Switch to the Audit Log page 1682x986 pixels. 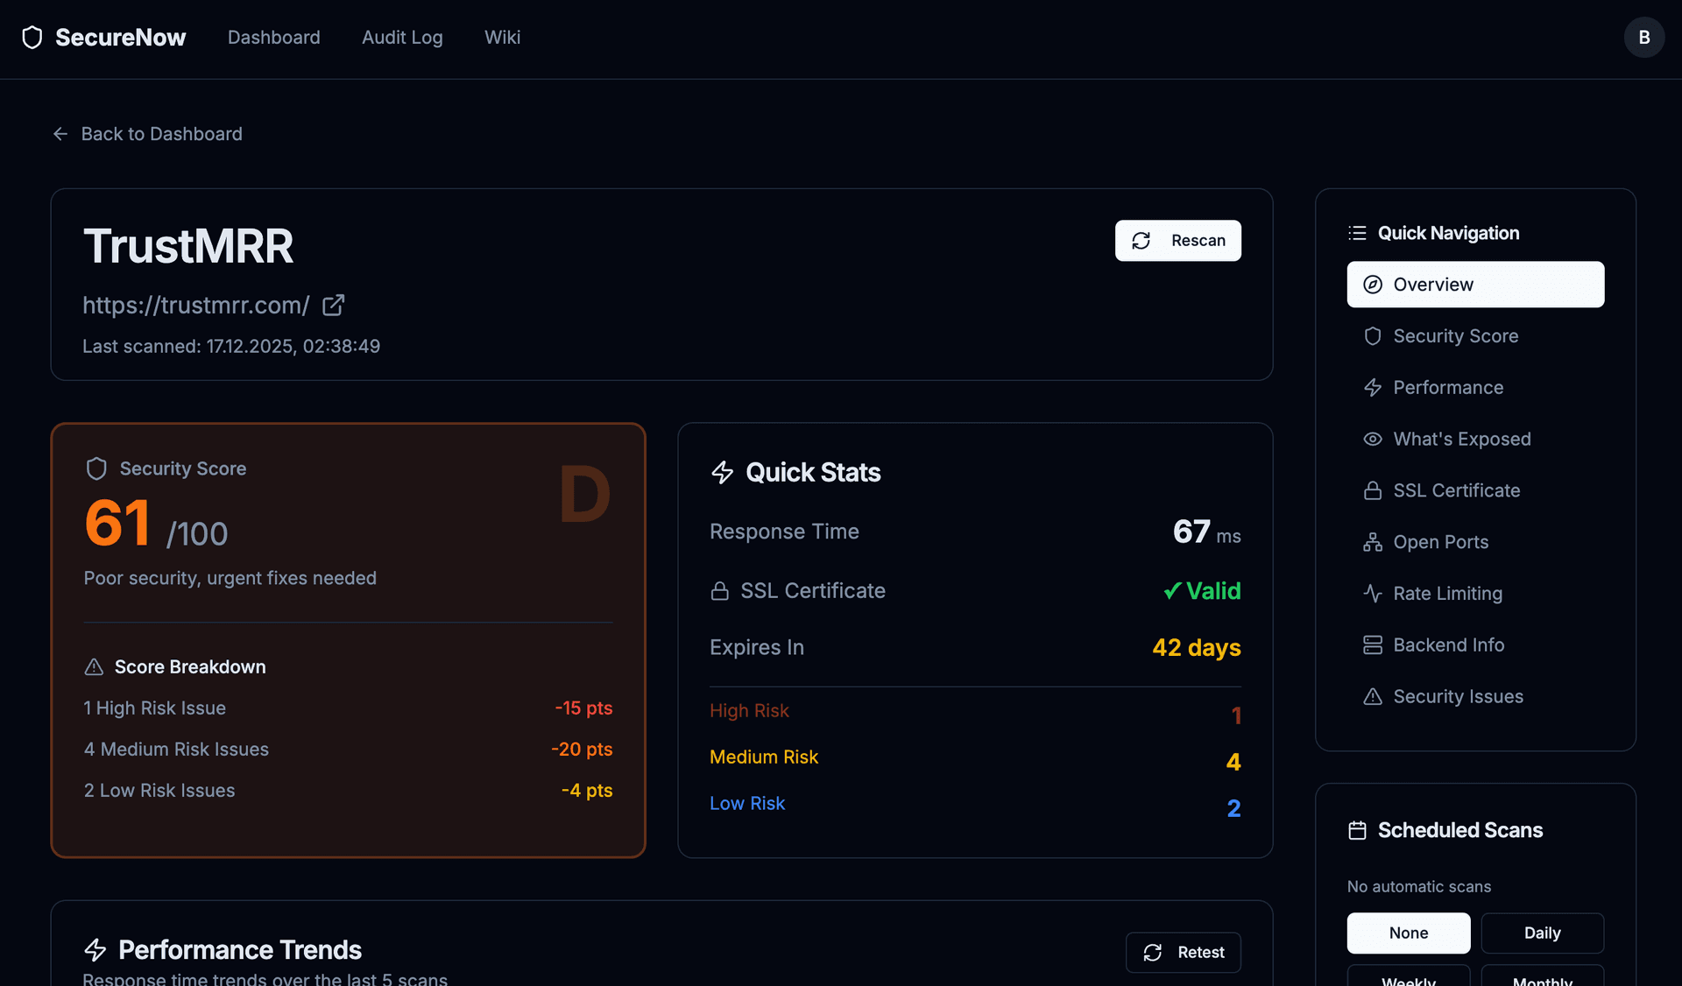[x=402, y=37]
